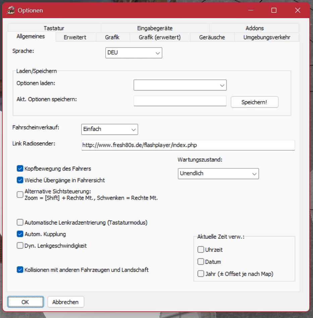Screen dimensions: 313x318
Task: Switch to the Grafik (erweitert) tab
Action: pyautogui.click(x=160, y=37)
